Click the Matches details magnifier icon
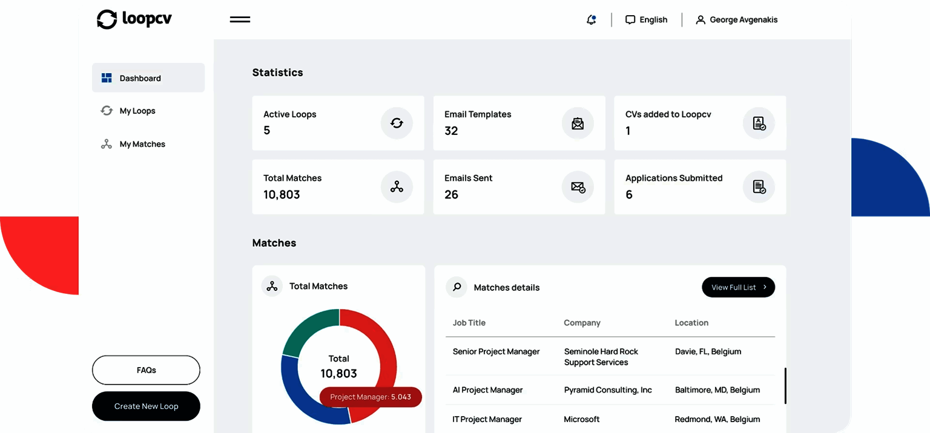Image resolution: width=930 pixels, height=433 pixels. tap(457, 287)
